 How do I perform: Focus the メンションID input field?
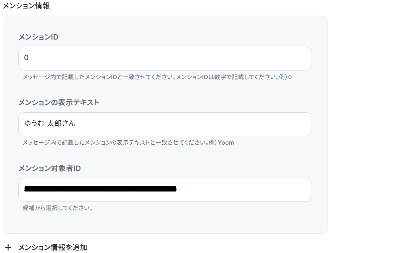pos(165,59)
